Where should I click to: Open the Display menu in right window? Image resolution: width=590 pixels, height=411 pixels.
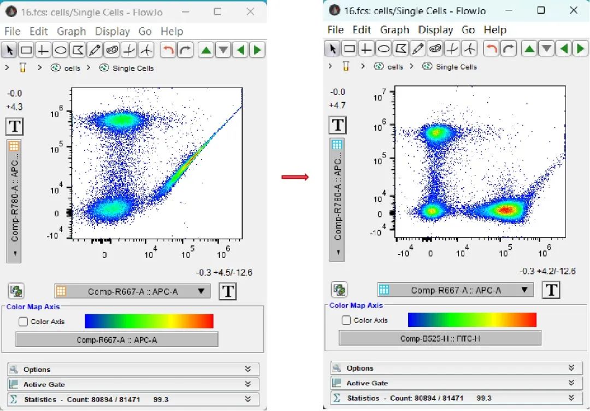pos(435,30)
